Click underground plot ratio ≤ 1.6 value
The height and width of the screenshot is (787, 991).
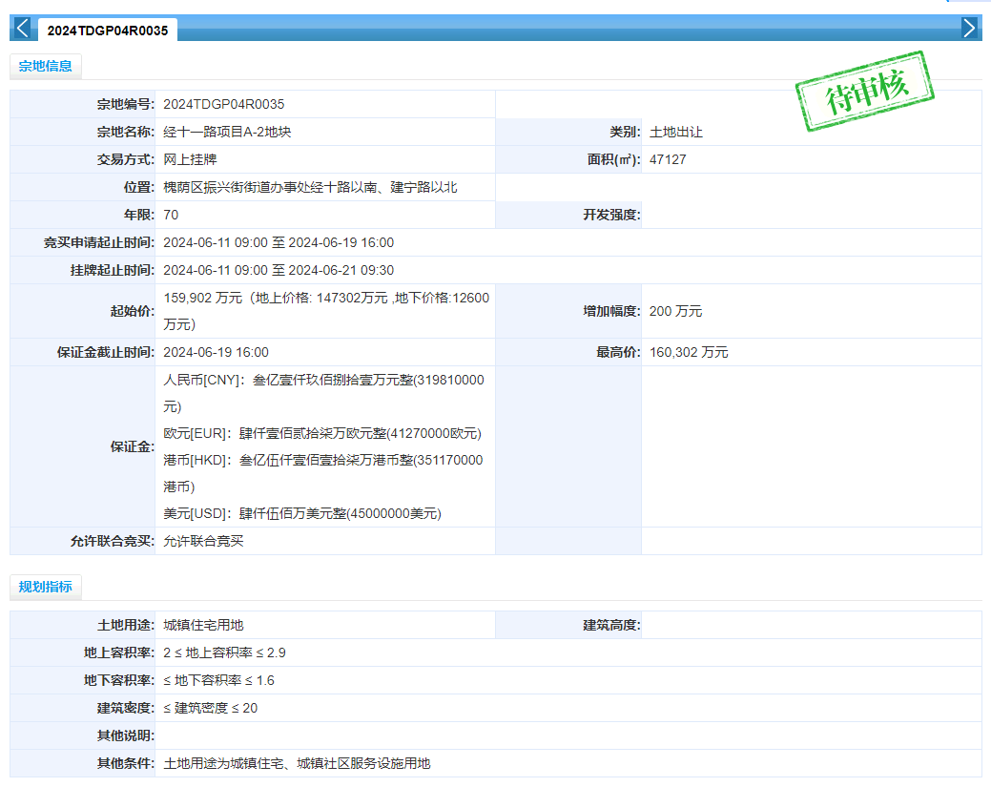point(218,681)
